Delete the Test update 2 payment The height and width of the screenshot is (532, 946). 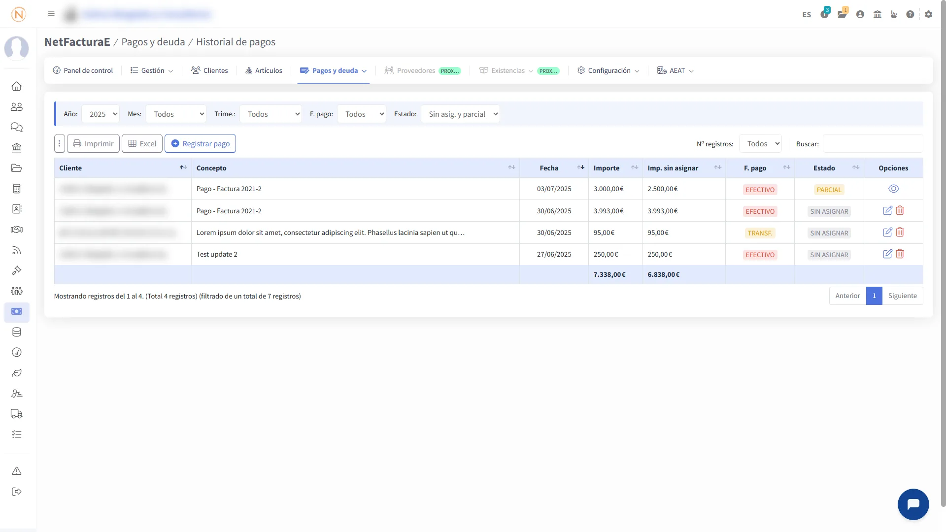900,254
